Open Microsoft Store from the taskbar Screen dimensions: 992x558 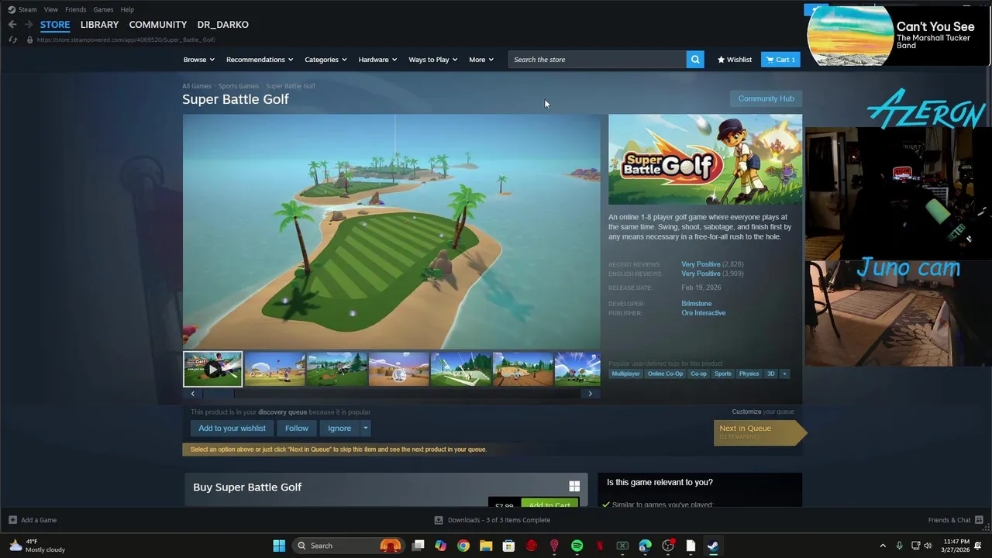pyautogui.click(x=508, y=546)
